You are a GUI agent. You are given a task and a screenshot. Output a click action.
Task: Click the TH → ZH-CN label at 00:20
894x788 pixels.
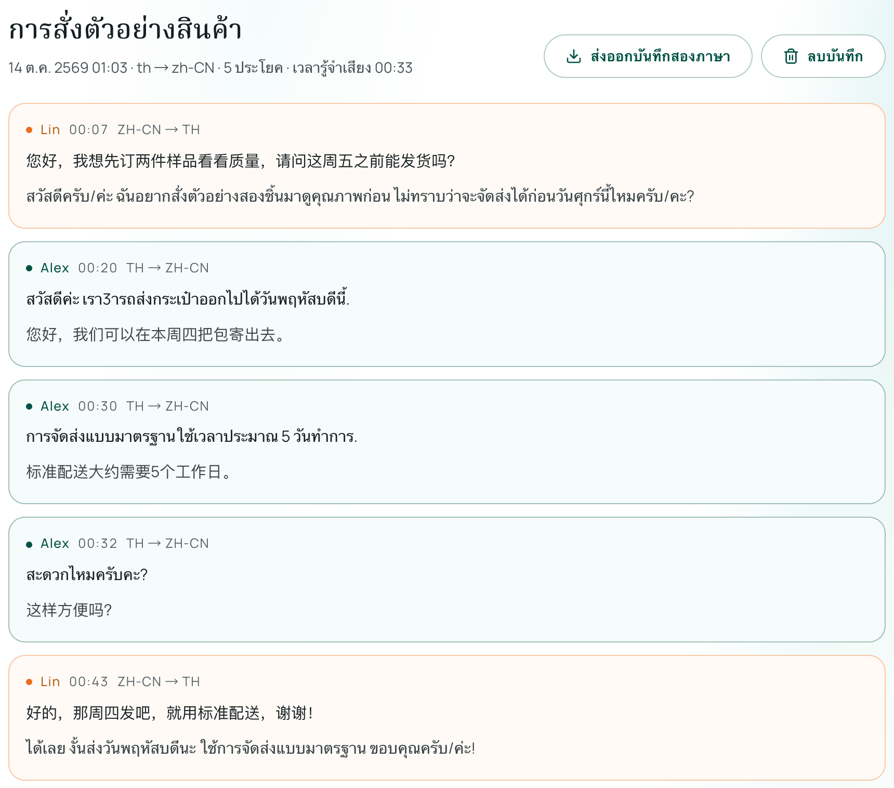[167, 268]
